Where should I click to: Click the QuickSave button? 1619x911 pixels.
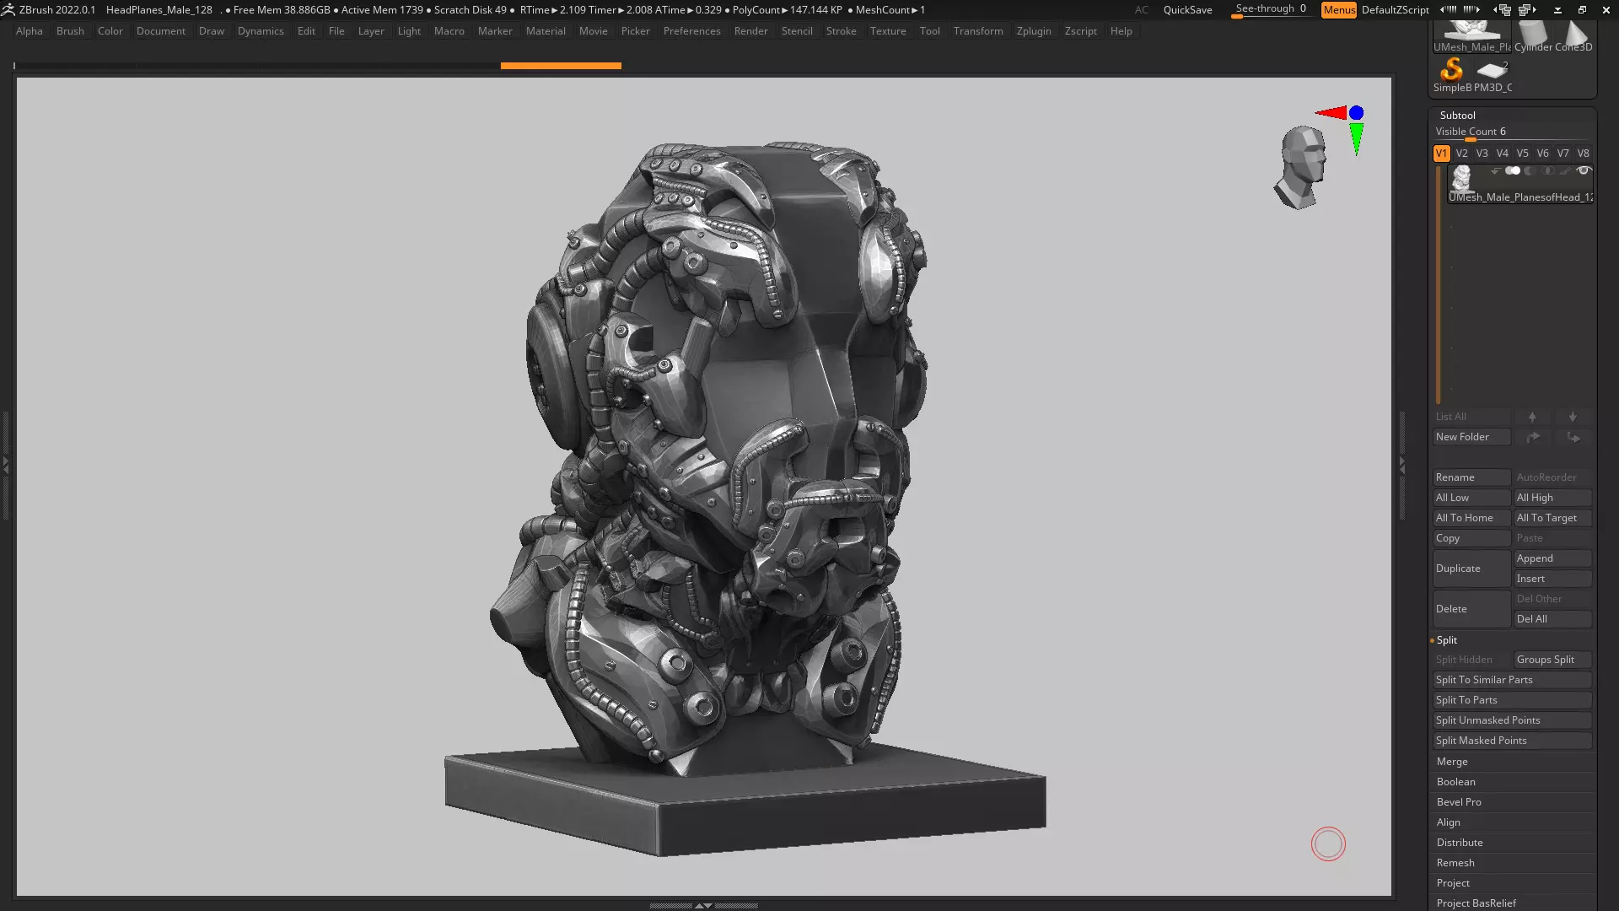pos(1187,10)
